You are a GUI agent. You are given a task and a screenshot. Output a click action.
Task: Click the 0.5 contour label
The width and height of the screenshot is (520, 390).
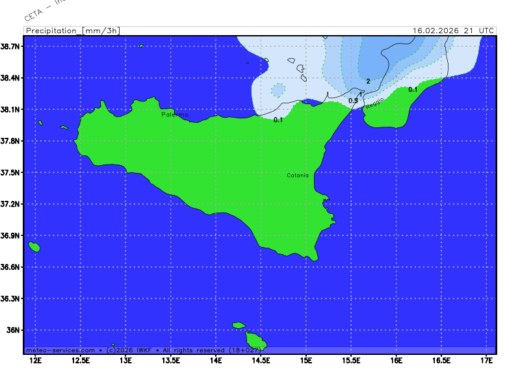[353, 101]
